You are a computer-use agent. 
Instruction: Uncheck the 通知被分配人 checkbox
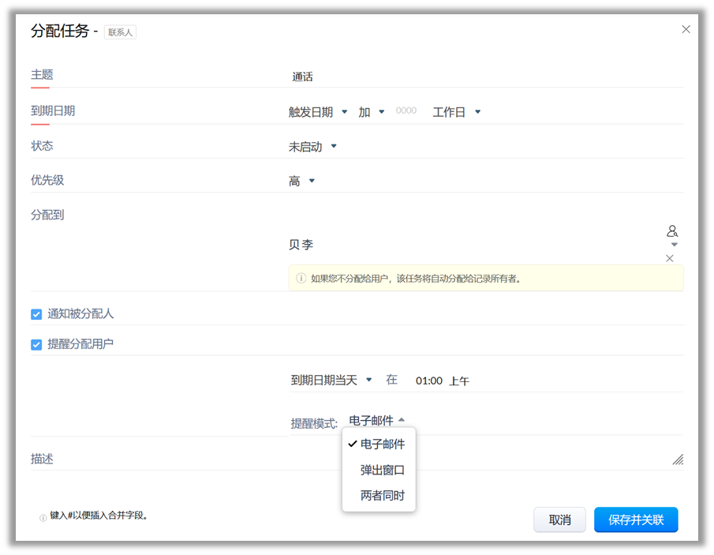click(x=36, y=314)
